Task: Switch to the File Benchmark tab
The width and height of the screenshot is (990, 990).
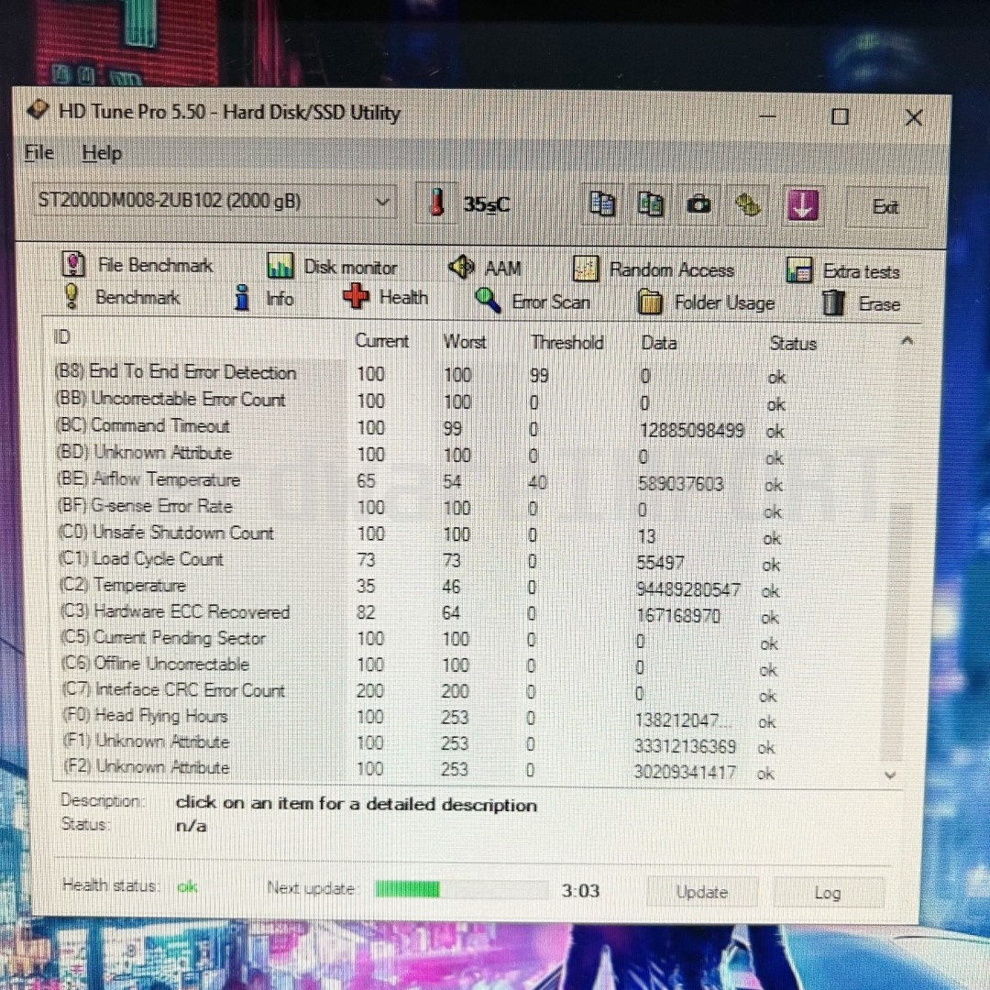Action: click(138, 265)
